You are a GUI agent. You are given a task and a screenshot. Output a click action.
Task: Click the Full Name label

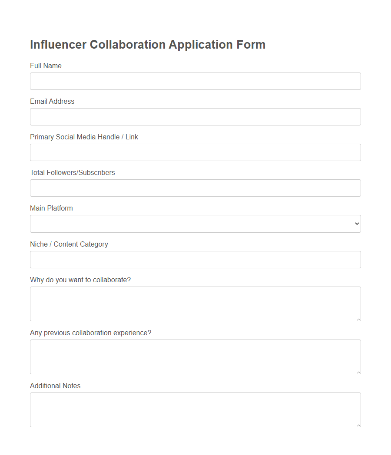tap(46, 66)
